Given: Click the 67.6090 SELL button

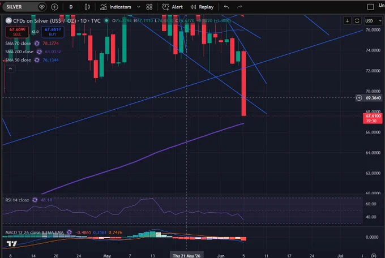Looking at the screenshot, I should point(17,32).
